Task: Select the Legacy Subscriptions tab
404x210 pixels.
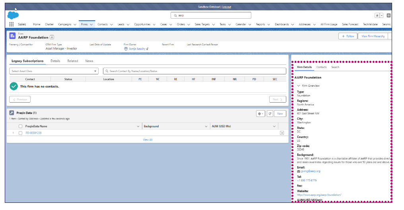Action: [x=27, y=61]
